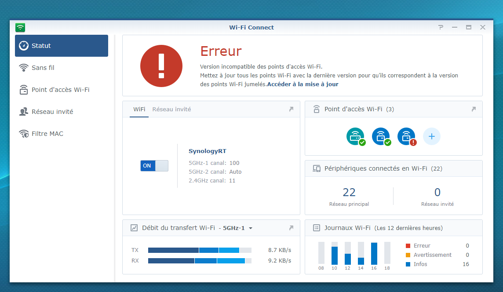Click the Réseau invité users icon
Viewport: 503px width, 292px height.
(x=23, y=112)
